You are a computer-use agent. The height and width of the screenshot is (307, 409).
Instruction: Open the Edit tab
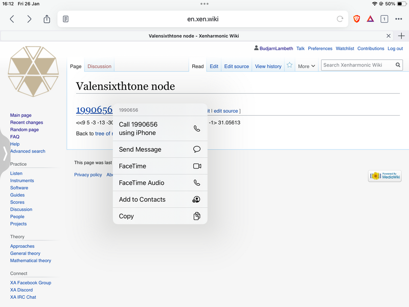tap(214, 67)
